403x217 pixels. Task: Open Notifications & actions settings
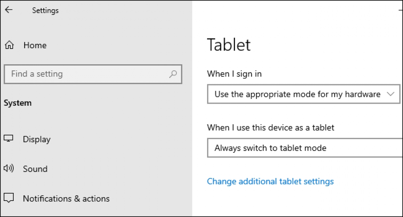point(66,199)
